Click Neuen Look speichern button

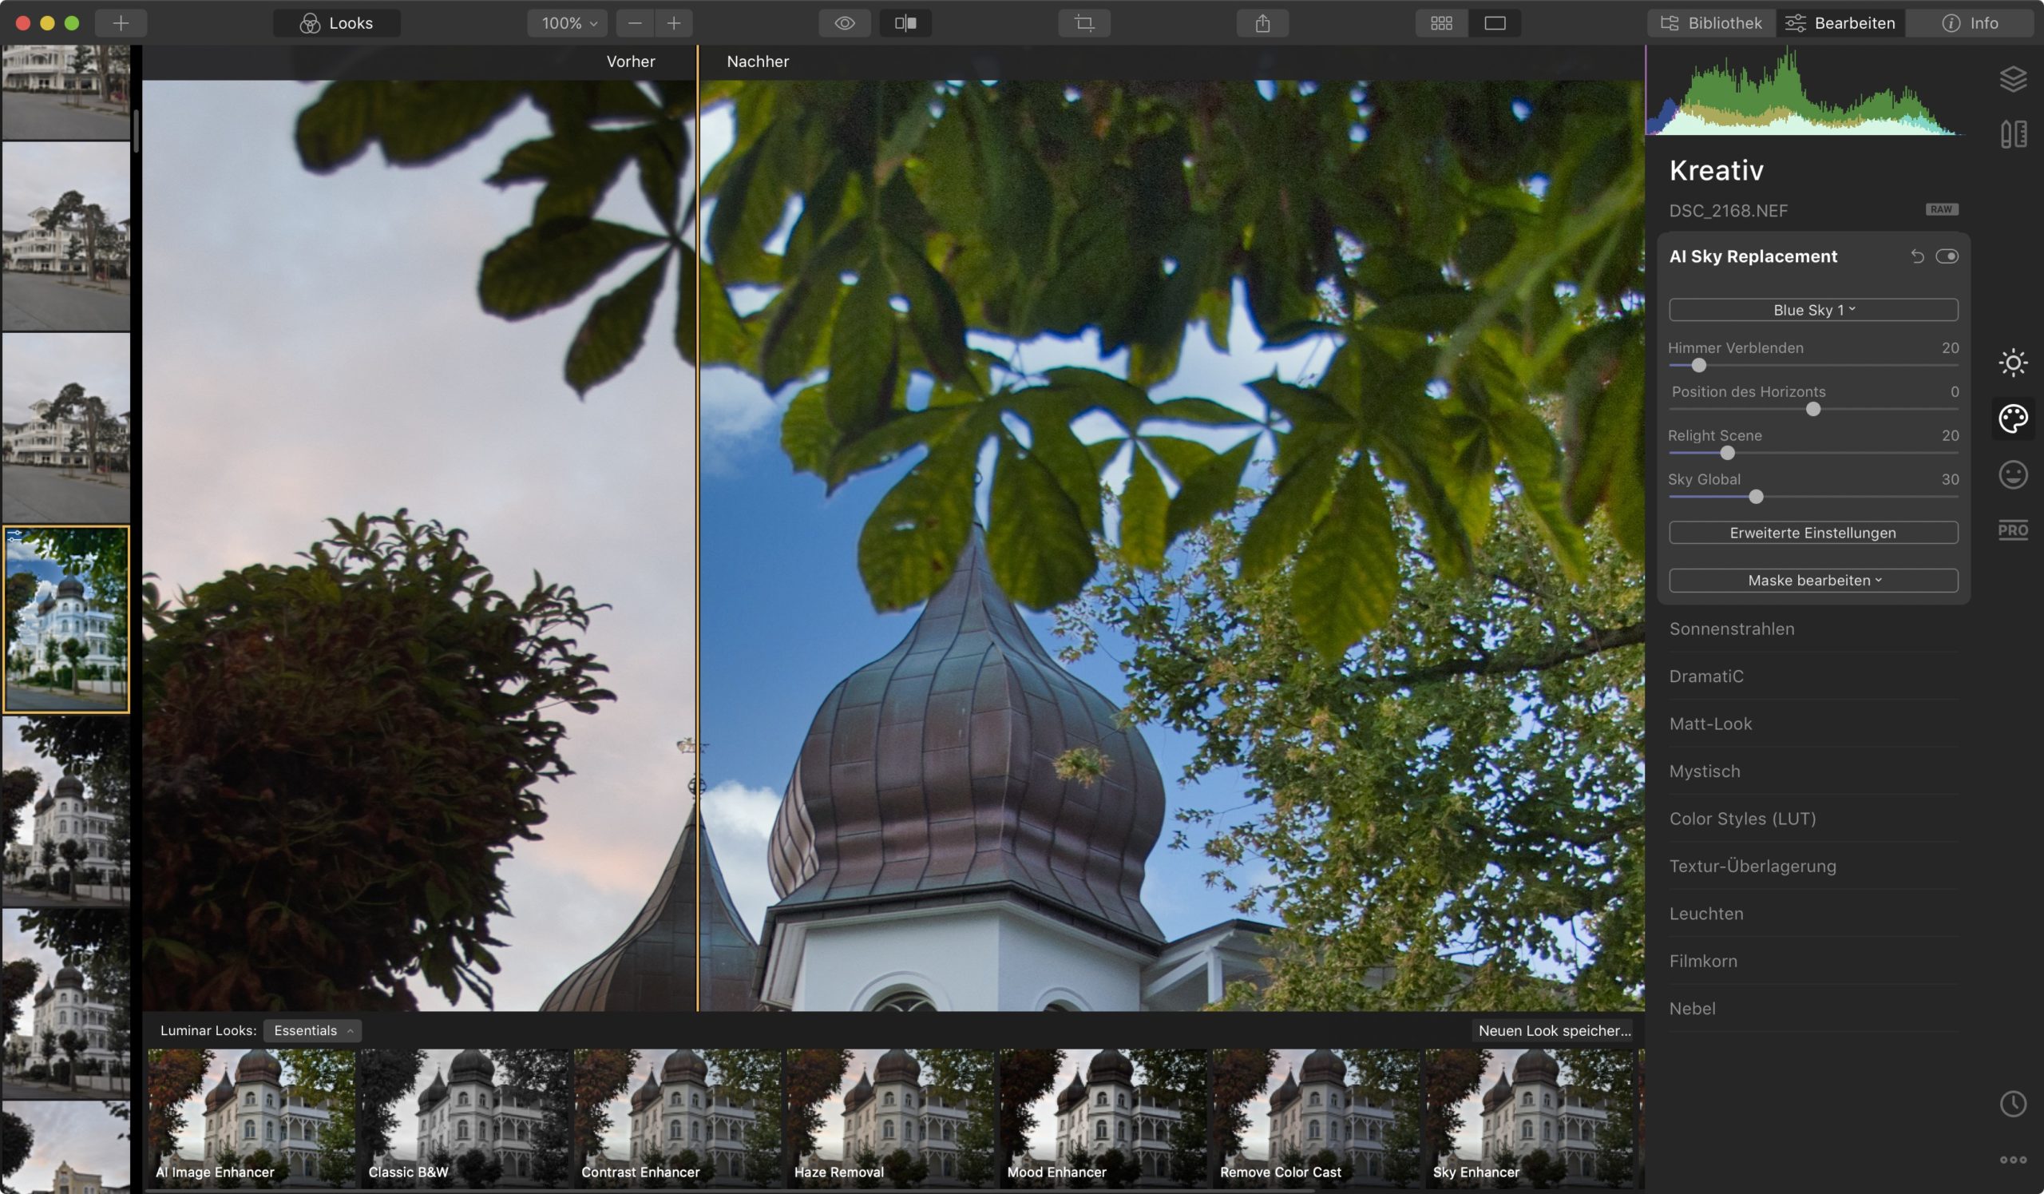(1553, 1030)
